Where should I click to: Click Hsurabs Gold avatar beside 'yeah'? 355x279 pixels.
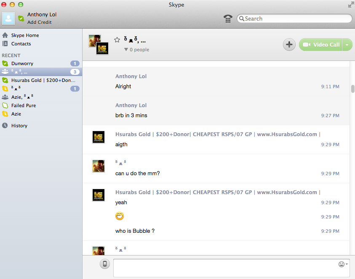pos(99,195)
